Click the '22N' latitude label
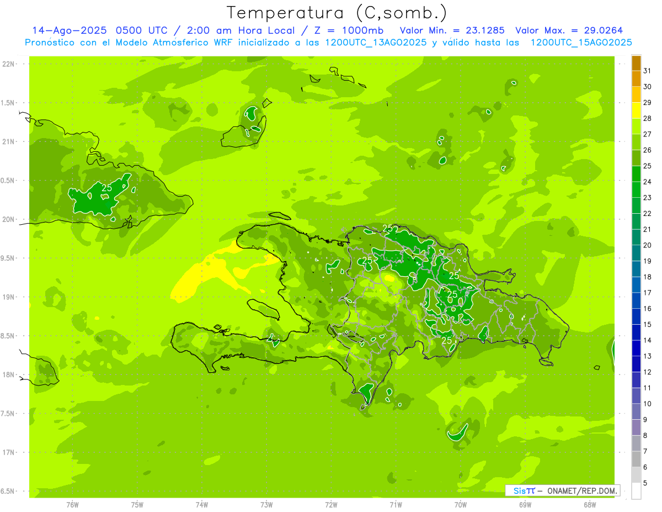The height and width of the screenshot is (512, 662). coord(9,64)
